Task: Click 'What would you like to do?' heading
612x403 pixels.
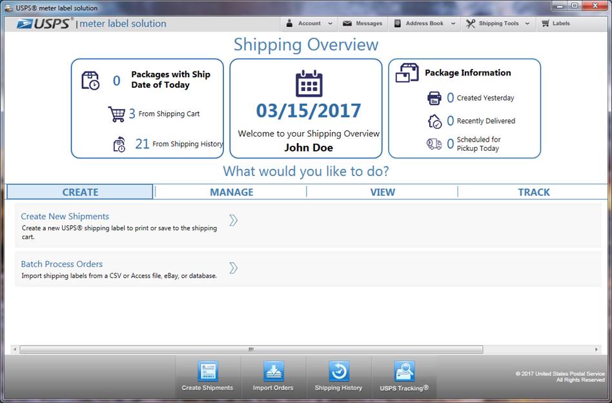Action: [x=306, y=171]
